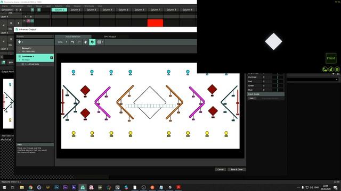Toggle the Layer 4 A crossfader button
The height and width of the screenshot is (191, 341).
26,16
